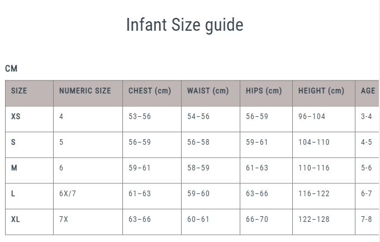
Task: Select the M size row label
Action: pos(14,168)
